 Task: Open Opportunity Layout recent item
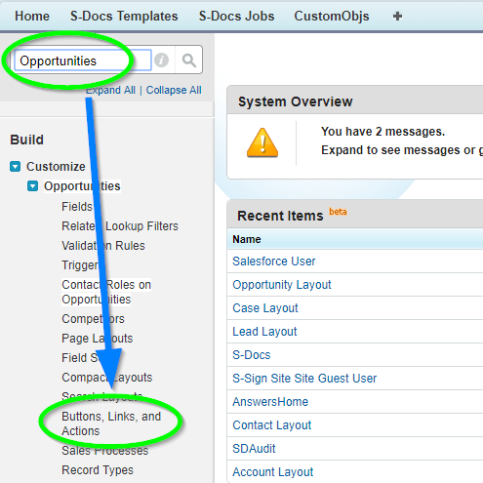coord(282,285)
